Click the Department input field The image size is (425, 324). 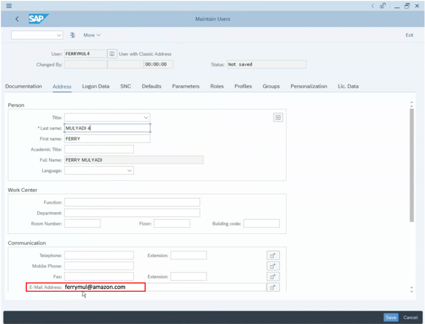pyautogui.click(x=132, y=213)
